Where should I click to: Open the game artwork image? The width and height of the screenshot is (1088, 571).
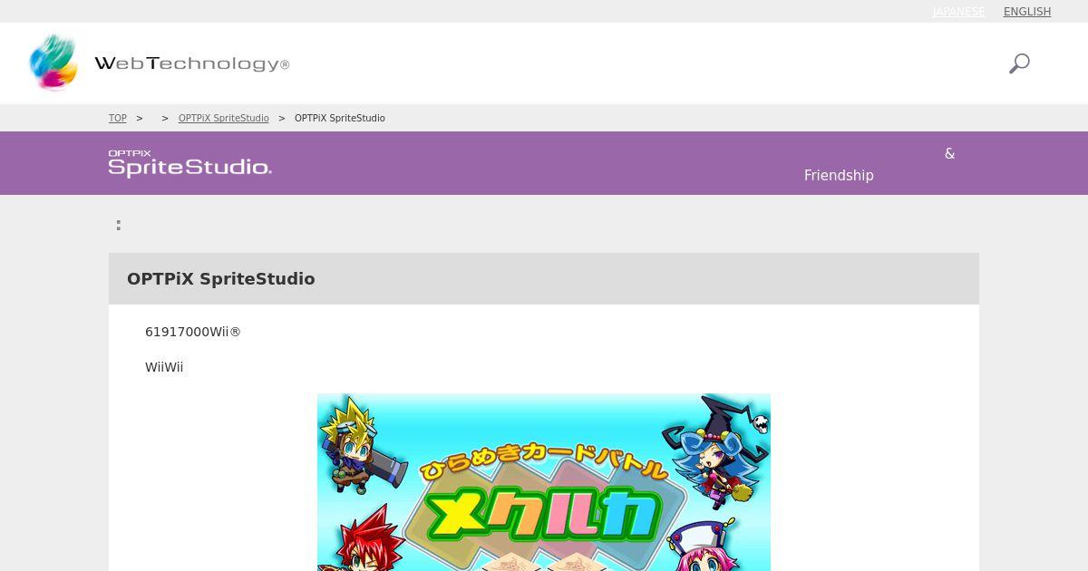pyautogui.click(x=544, y=482)
